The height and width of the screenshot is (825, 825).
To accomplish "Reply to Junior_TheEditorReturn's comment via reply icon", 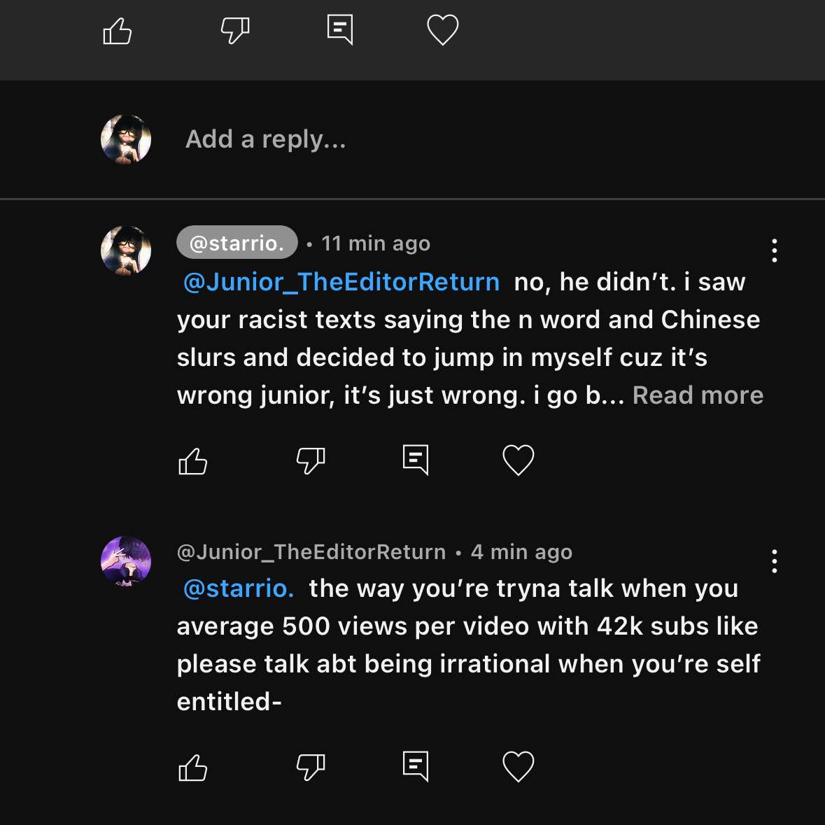I will tap(416, 766).
